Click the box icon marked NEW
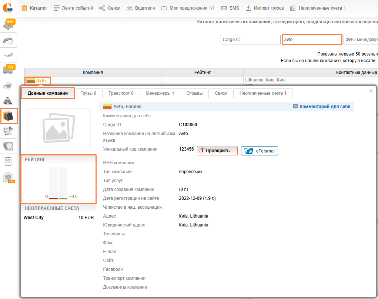Viewport: 378px width, 299px height. [x=9, y=177]
